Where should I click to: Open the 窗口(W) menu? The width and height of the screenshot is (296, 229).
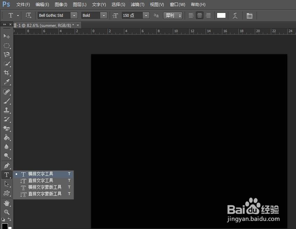point(177,5)
